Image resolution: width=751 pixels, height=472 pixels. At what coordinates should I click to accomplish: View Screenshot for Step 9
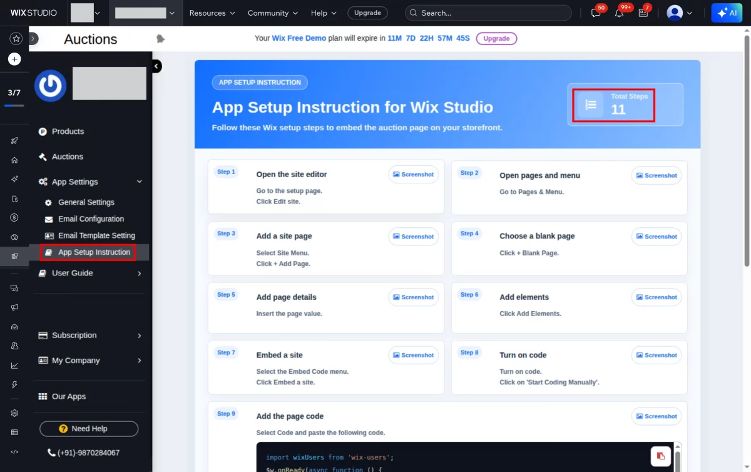[x=656, y=416]
